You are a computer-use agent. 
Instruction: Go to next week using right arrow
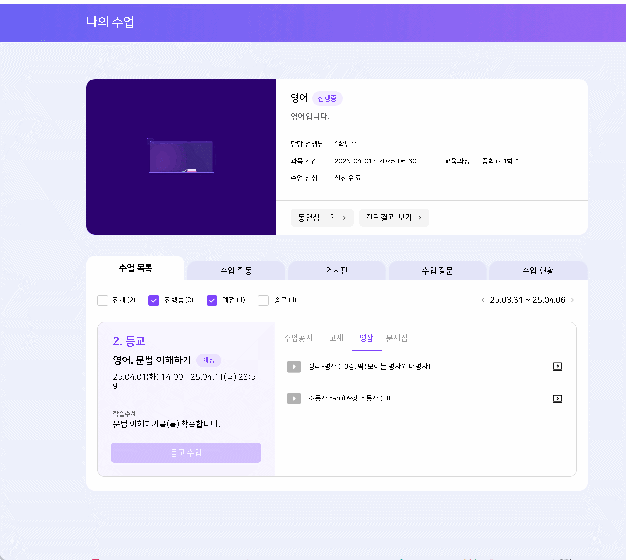pos(572,300)
